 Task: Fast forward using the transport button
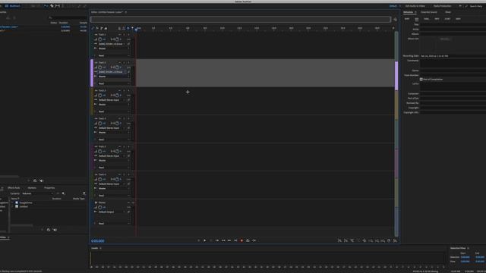tap(229, 240)
